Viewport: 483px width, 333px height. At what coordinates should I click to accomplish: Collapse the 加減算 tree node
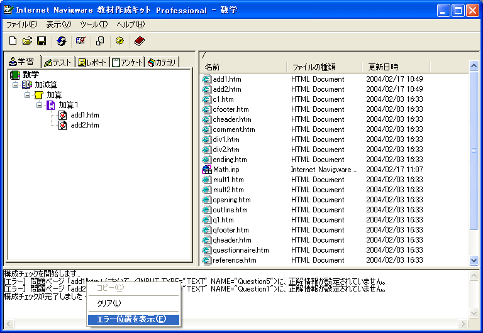pyautogui.click(x=15, y=85)
